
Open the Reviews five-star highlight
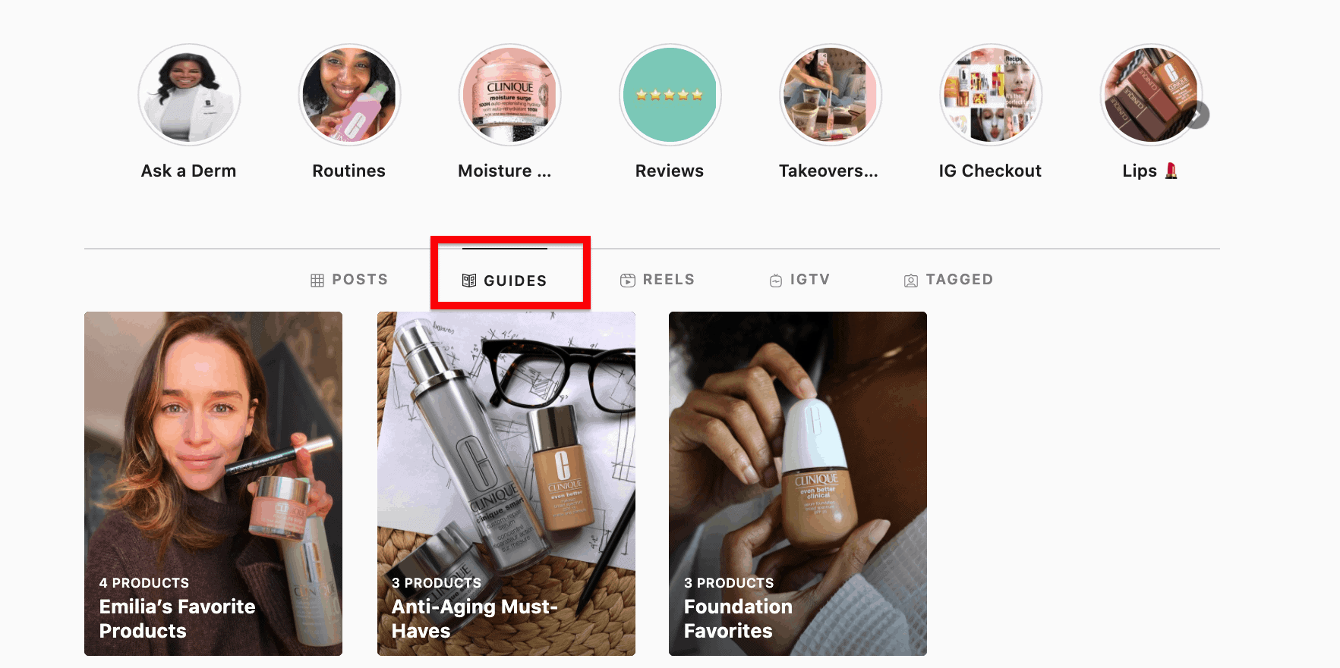click(670, 95)
